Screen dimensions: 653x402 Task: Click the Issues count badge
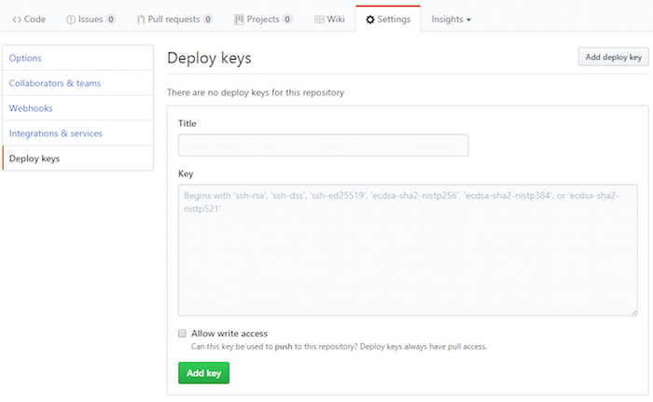pyautogui.click(x=111, y=19)
